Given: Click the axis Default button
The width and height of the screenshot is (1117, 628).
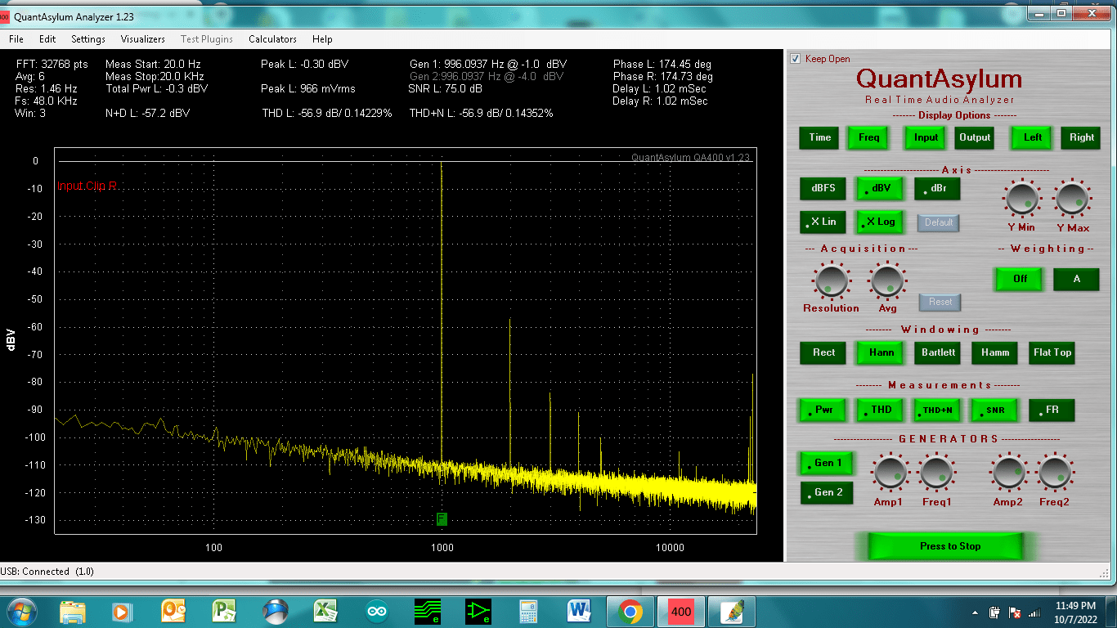Looking at the screenshot, I should (x=939, y=222).
